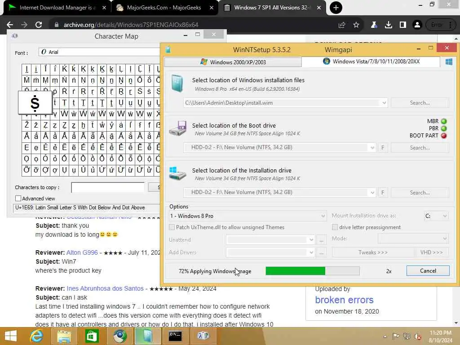Click the BOOT PART red status light
The image size is (460, 345).
(x=444, y=136)
